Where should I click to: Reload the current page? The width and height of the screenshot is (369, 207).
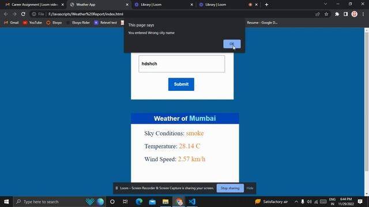[23, 14]
